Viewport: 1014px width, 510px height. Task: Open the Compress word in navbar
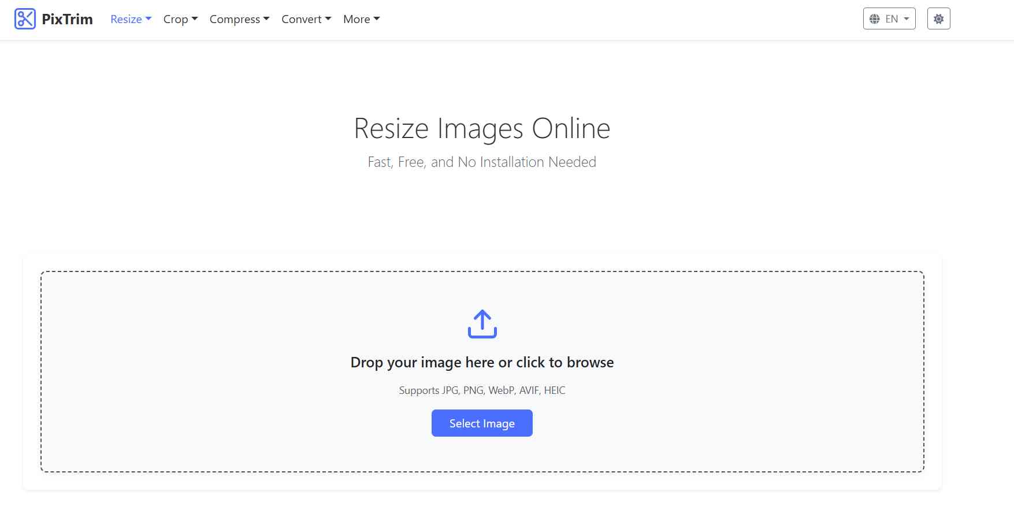pos(235,19)
